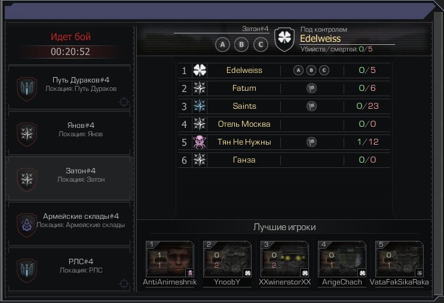Click the Edelweiss clover shield emblem
Image resolution: width=444 pixels, height=303 pixels.
pos(284,39)
